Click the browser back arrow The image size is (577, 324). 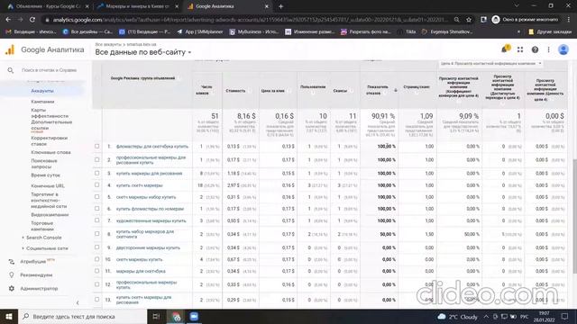click(x=8, y=20)
